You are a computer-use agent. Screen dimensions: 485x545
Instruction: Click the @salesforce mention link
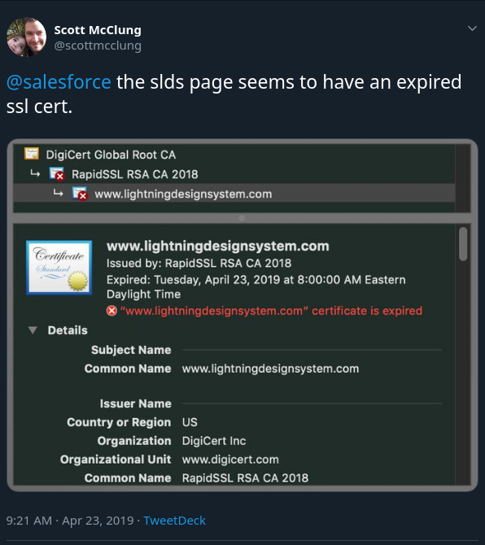(x=59, y=82)
